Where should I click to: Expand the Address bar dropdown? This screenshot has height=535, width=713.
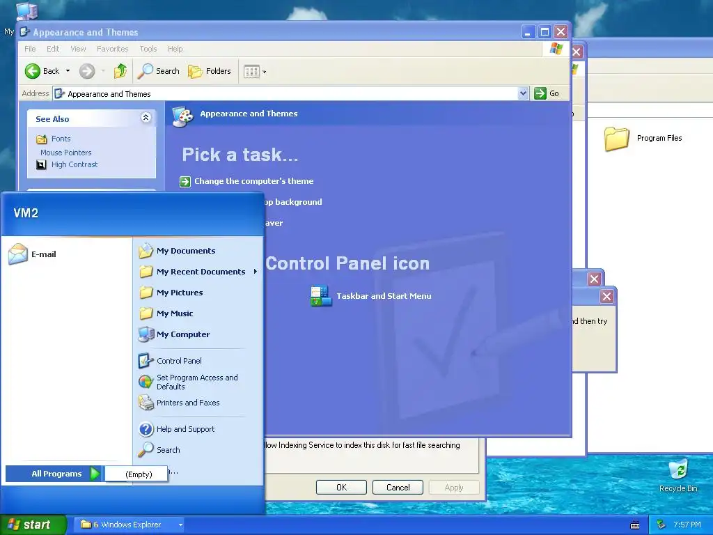(523, 93)
